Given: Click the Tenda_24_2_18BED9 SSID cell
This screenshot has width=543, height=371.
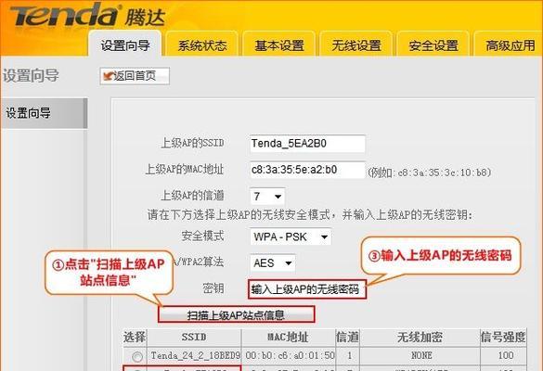Looking at the screenshot, I should point(195,355).
